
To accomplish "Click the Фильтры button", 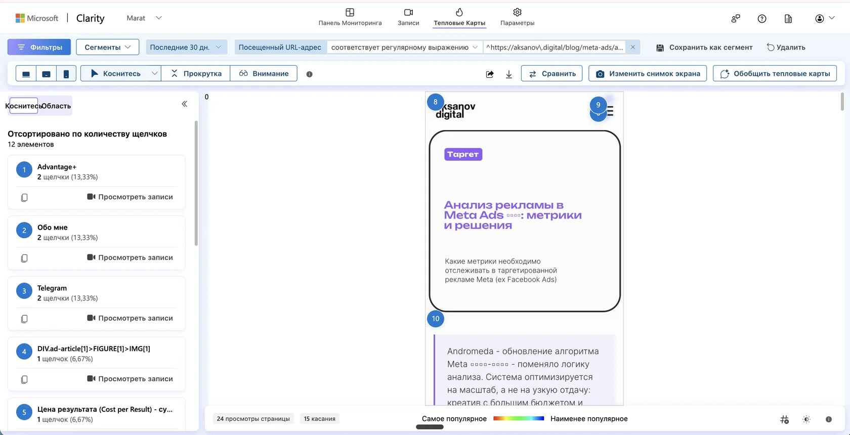I will [39, 47].
